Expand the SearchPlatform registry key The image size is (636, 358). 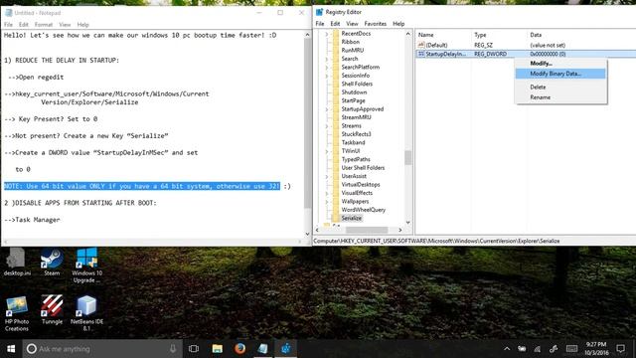coord(327,67)
